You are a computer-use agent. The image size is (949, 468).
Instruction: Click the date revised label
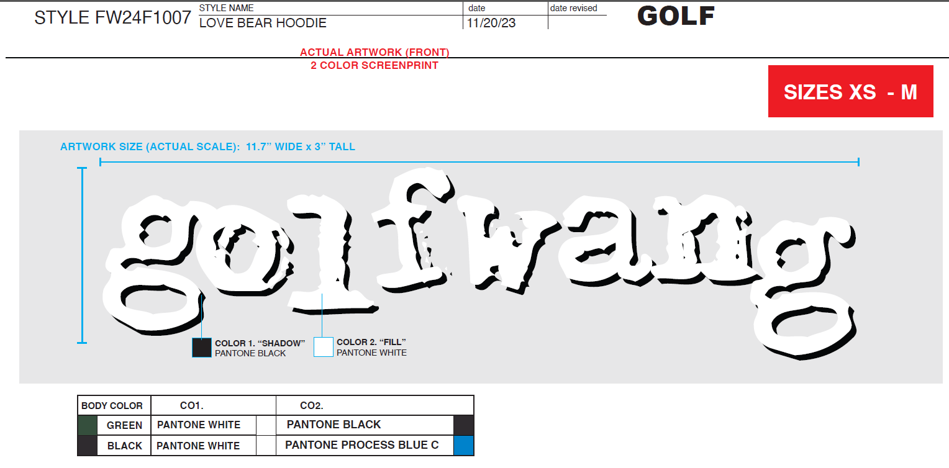click(x=573, y=8)
